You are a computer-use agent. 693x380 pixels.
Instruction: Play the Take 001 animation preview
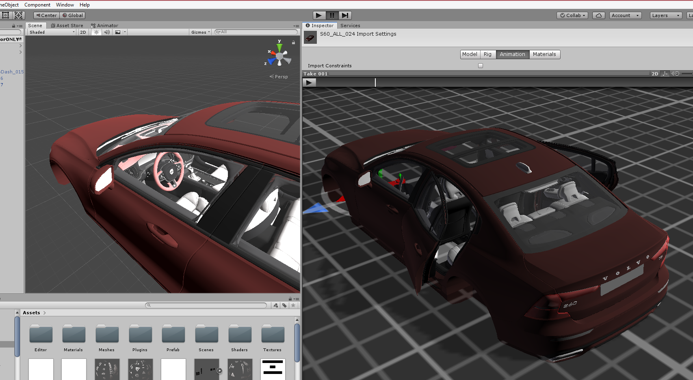coord(309,83)
